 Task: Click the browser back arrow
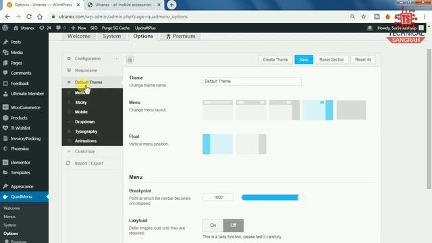click(x=7, y=17)
